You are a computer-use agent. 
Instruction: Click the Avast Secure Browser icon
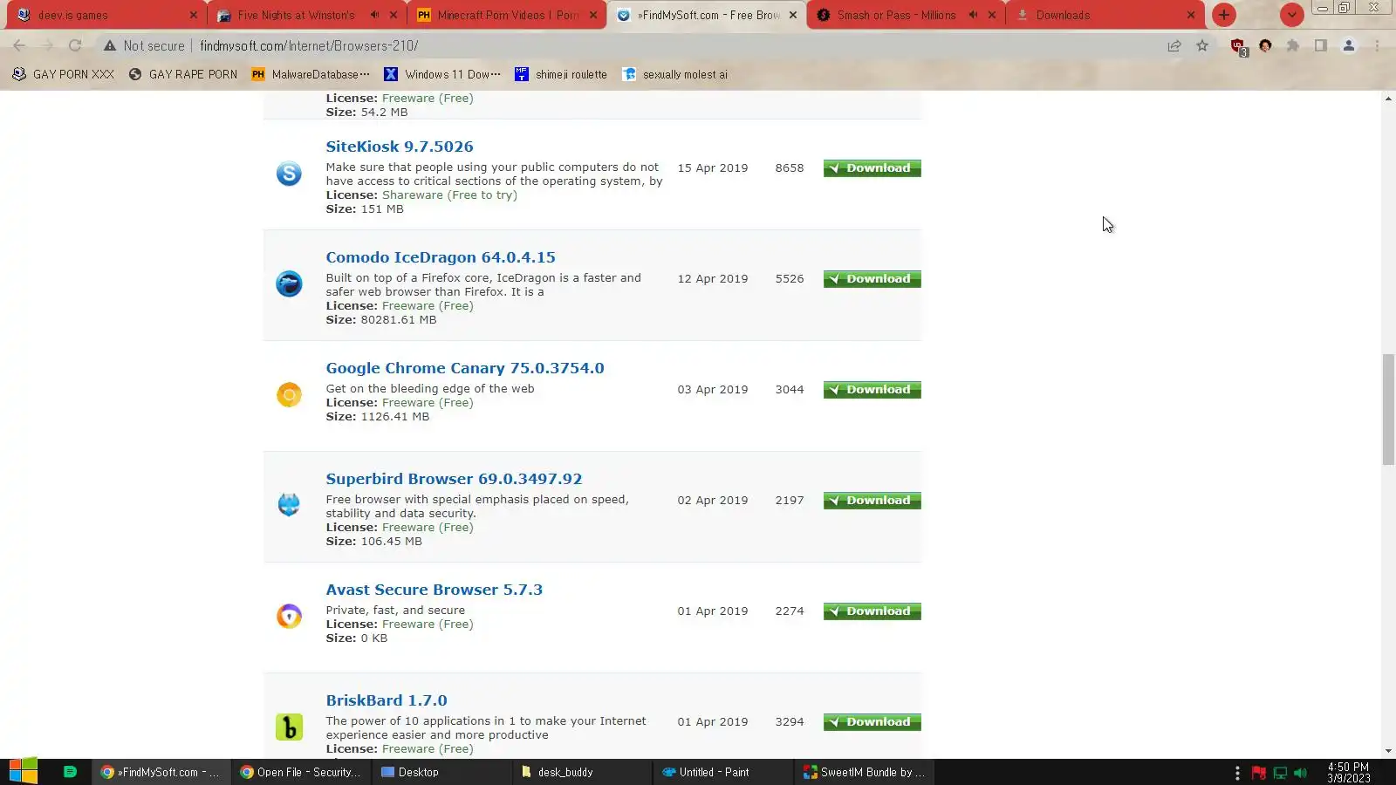pyautogui.click(x=289, y=616)
